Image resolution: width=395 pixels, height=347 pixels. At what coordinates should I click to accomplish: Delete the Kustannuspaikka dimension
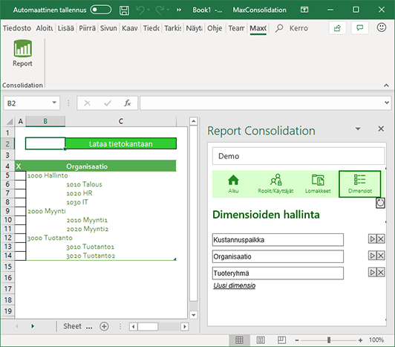tap(381, 239)
